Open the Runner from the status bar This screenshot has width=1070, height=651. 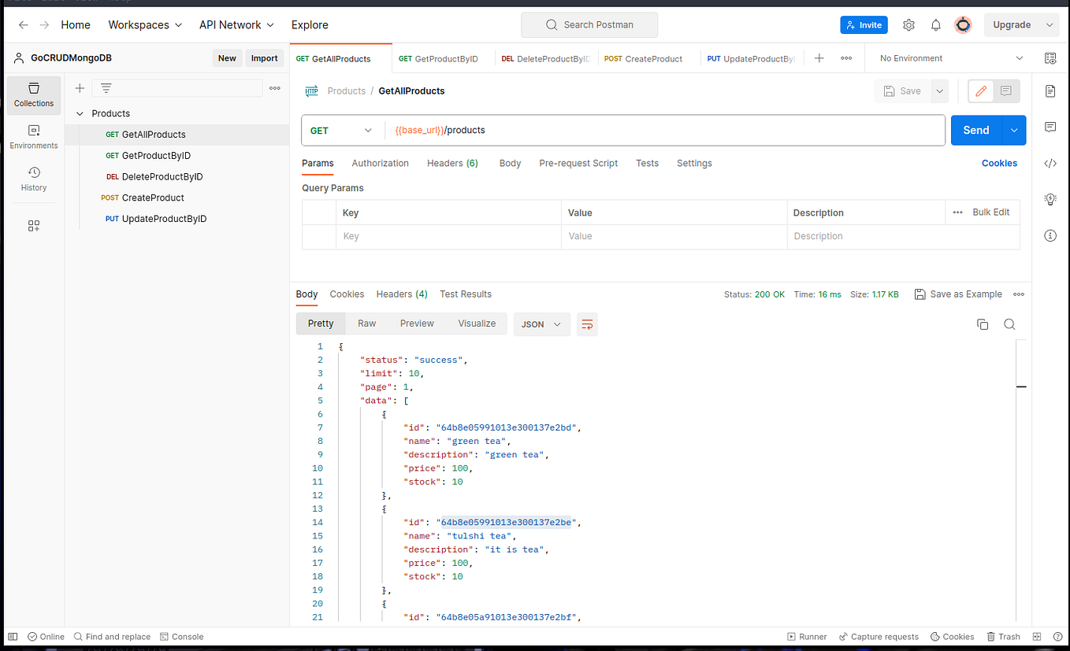pyautogui.click(x=807, y=636)
